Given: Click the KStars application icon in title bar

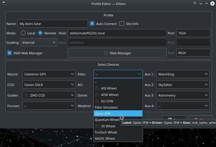Looking at the screenshot, I should [x=4, y=3].
